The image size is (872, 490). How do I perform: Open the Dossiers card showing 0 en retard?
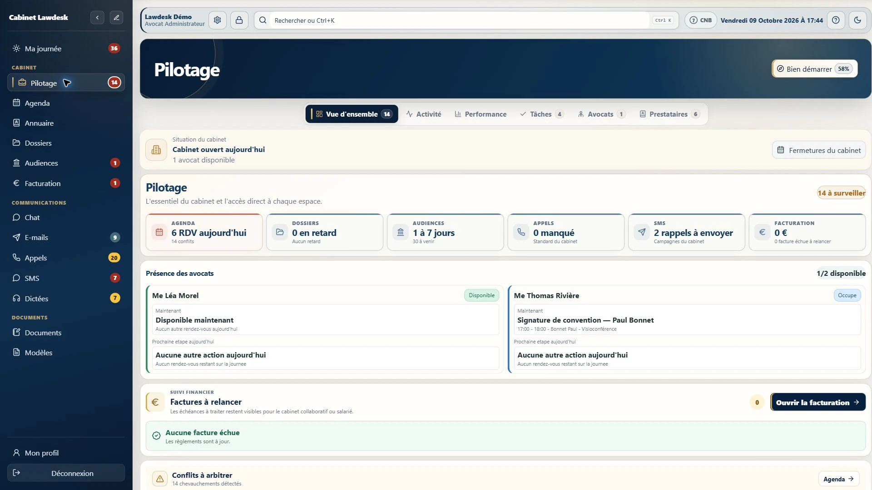pyautogui.click(x=325, y=232)
